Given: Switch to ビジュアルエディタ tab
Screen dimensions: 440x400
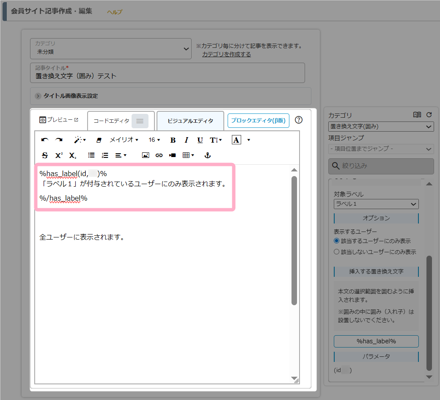Looking at the screenshot, I should [x=190, y=121].
